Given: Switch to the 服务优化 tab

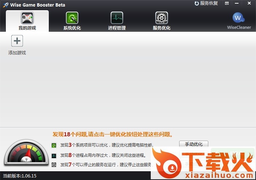Looking at the screenshot, I should coord(161,21).
